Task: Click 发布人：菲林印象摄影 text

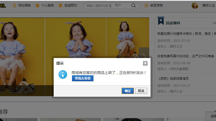Action: coord(173,69)
